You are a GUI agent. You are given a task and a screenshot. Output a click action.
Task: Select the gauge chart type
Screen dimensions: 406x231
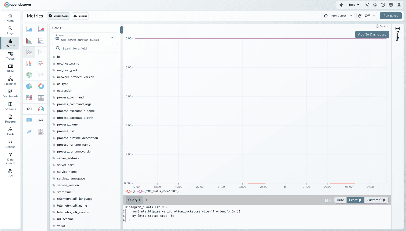41,109
